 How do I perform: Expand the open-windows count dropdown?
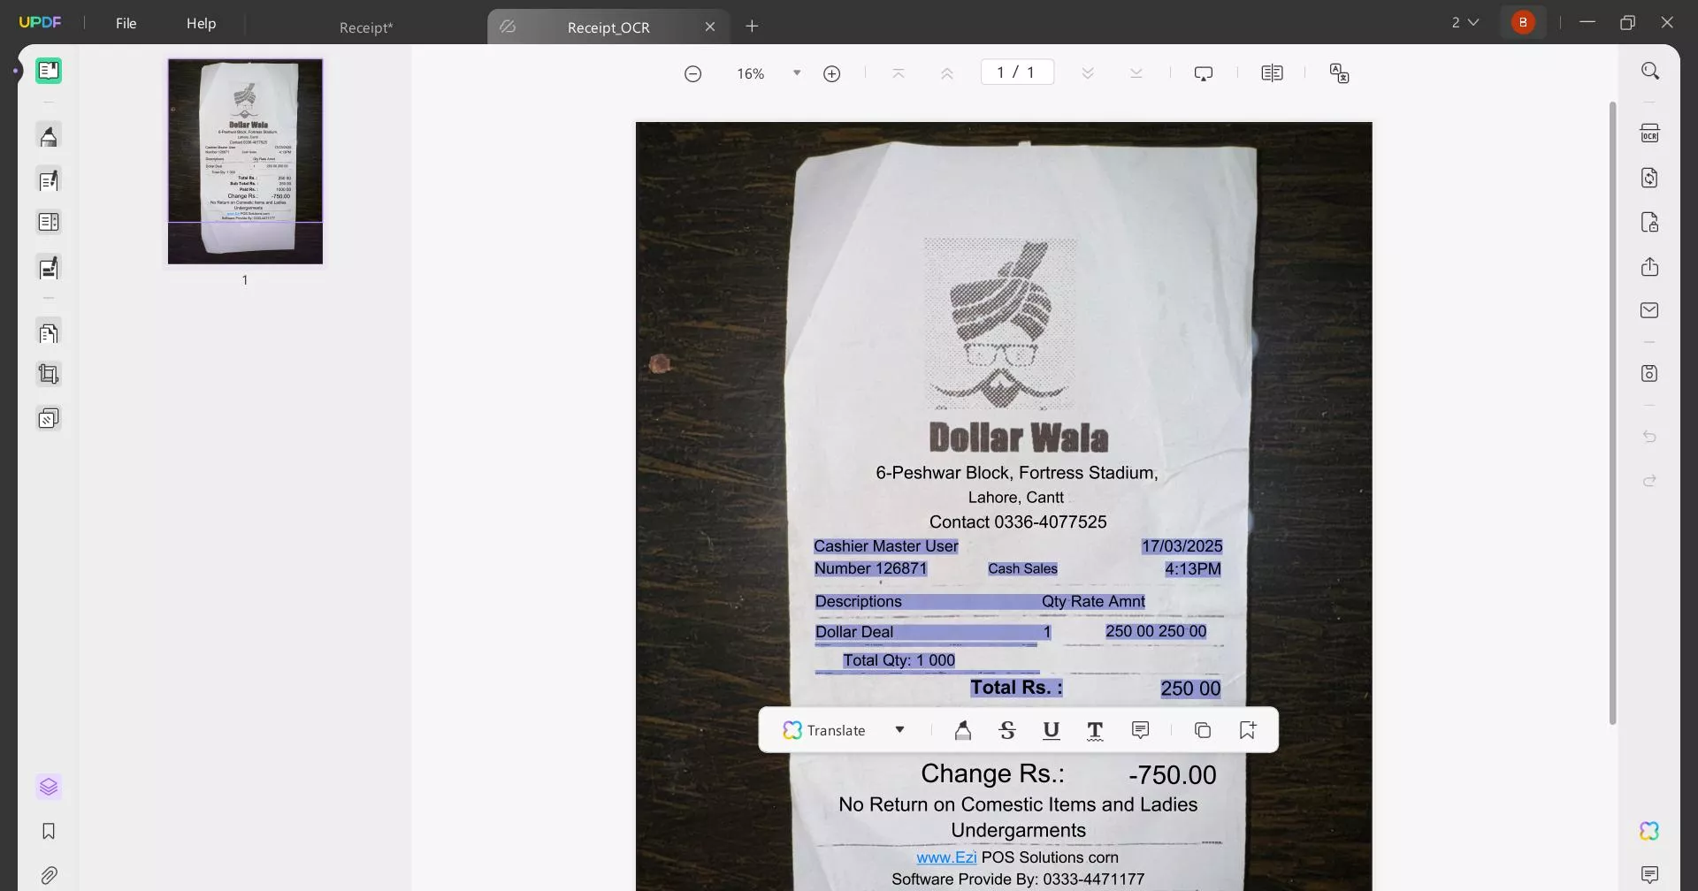pos(1465,22)
